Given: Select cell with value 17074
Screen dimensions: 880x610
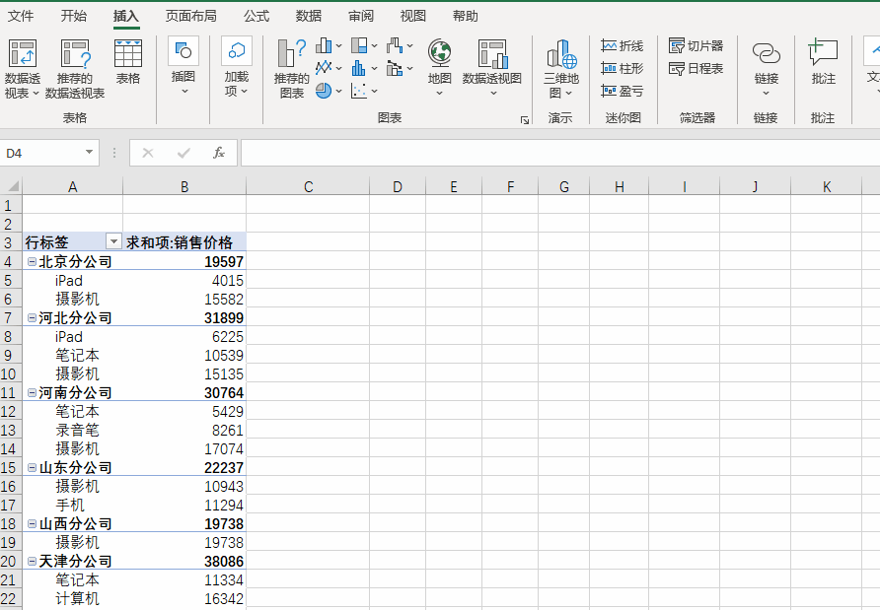Looking at the screenshot, I should point(184,448).
